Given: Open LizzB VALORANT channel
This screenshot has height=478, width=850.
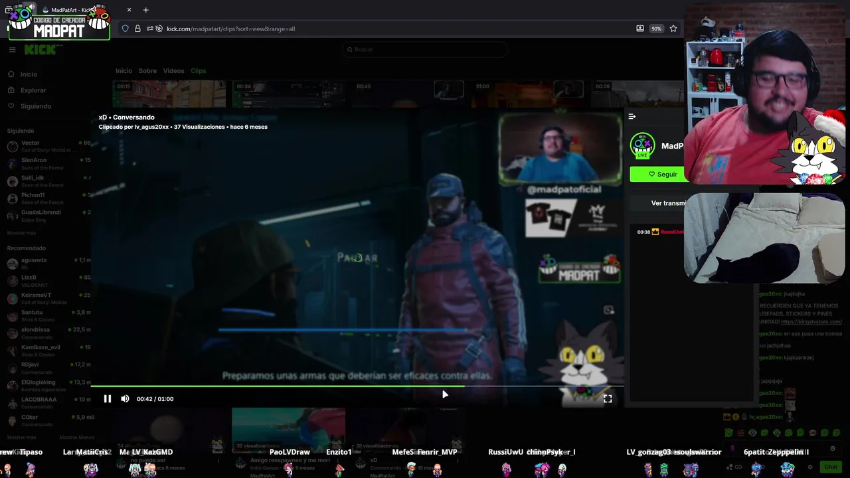Looking at the screenshot, I should click(x=49, y=281).
